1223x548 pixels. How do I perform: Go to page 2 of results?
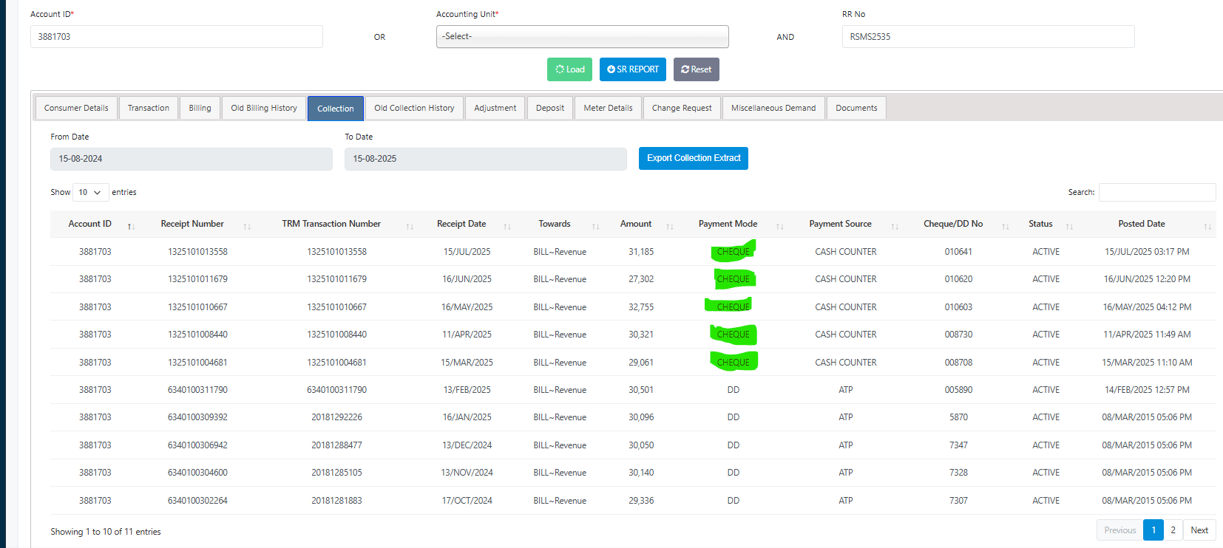point(1173,530)
